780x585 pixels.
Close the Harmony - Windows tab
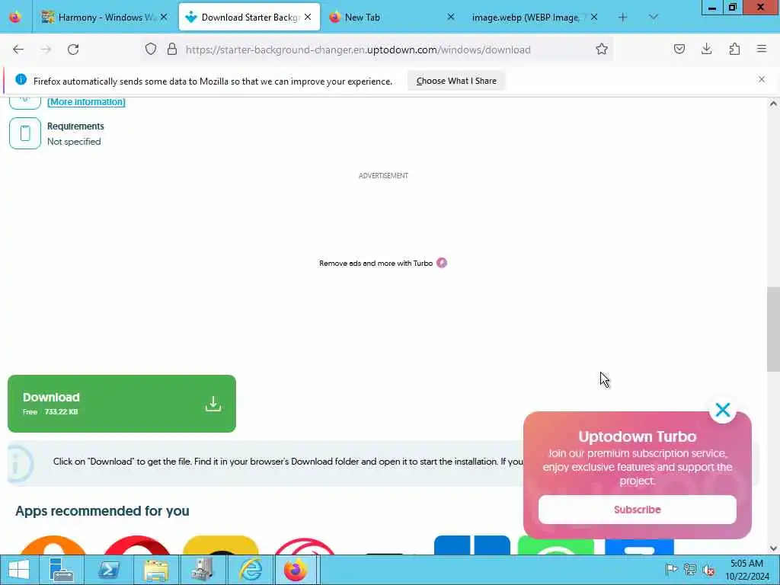click(164, 17)
